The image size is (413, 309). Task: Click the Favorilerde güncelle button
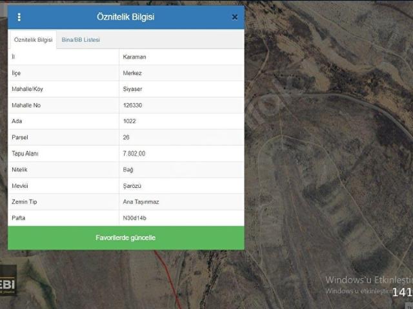[x=126, y=238]
